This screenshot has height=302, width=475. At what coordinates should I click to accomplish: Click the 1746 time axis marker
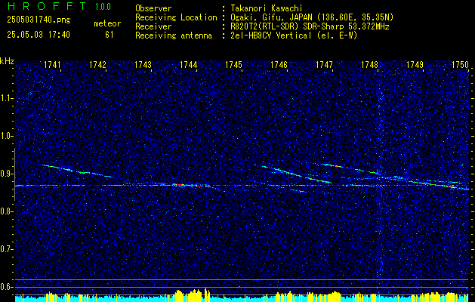(279, 65)
